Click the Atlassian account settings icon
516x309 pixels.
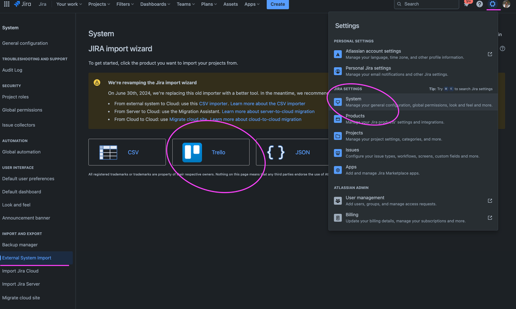(338, 54)
